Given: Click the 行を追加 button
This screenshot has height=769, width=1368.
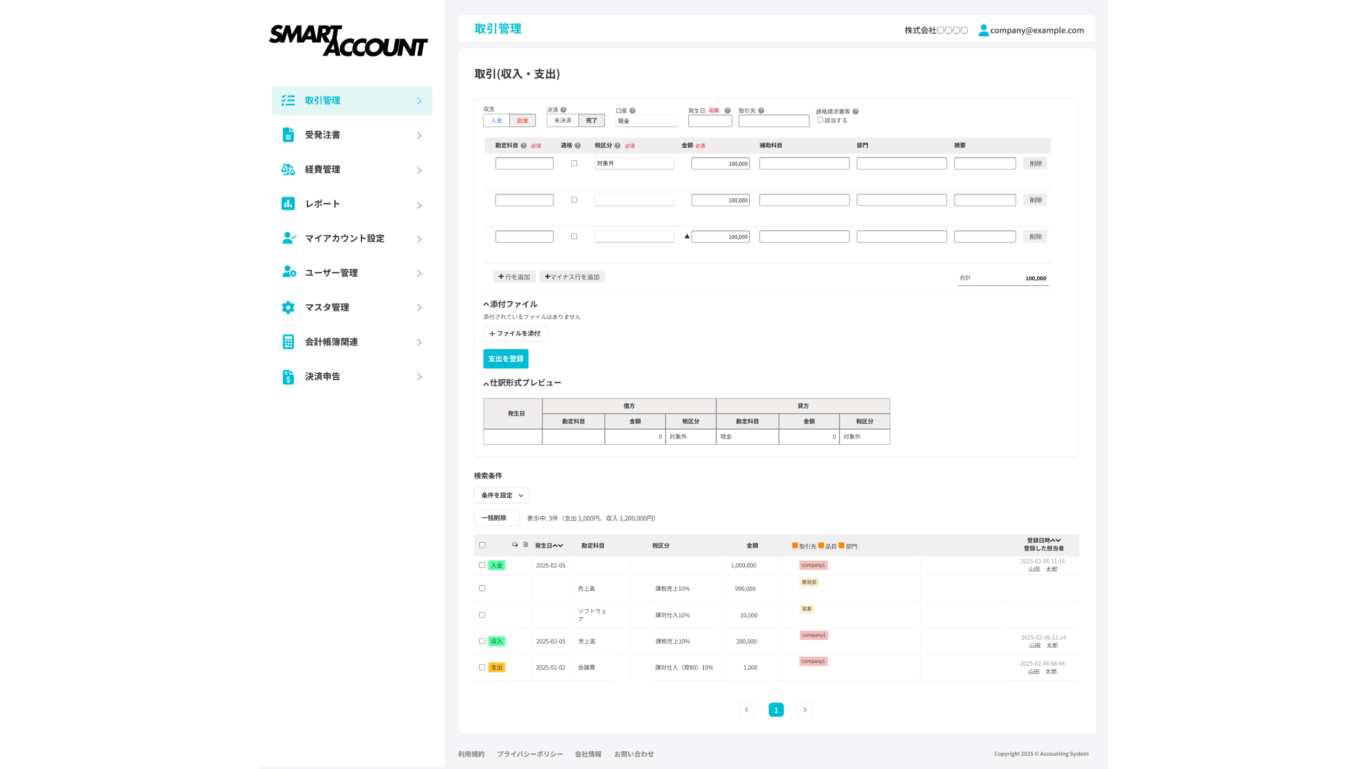Looking at the screenshot, I should click(514, 277).
